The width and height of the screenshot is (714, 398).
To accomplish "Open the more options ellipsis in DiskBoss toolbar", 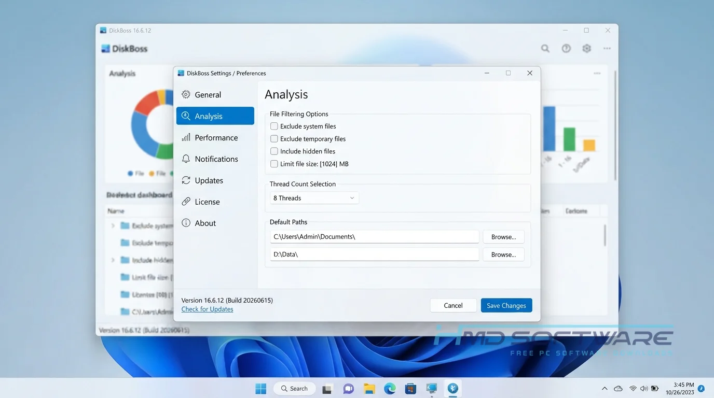I will pos(607,48).
